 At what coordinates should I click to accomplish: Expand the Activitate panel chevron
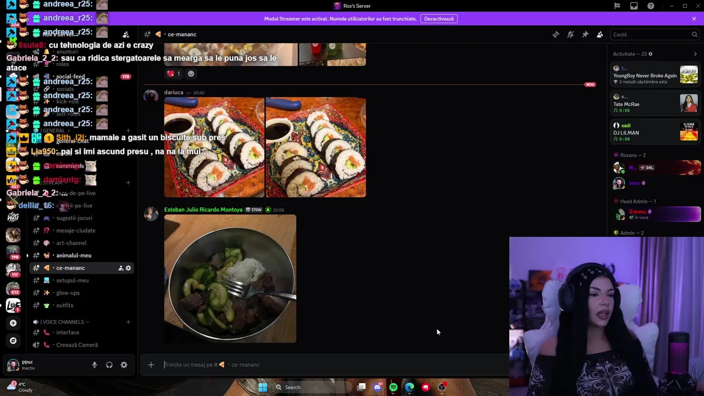695,54
